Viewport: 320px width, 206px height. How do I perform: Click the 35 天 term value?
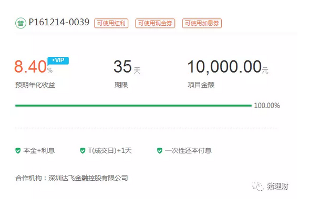[x=127, y=67]
